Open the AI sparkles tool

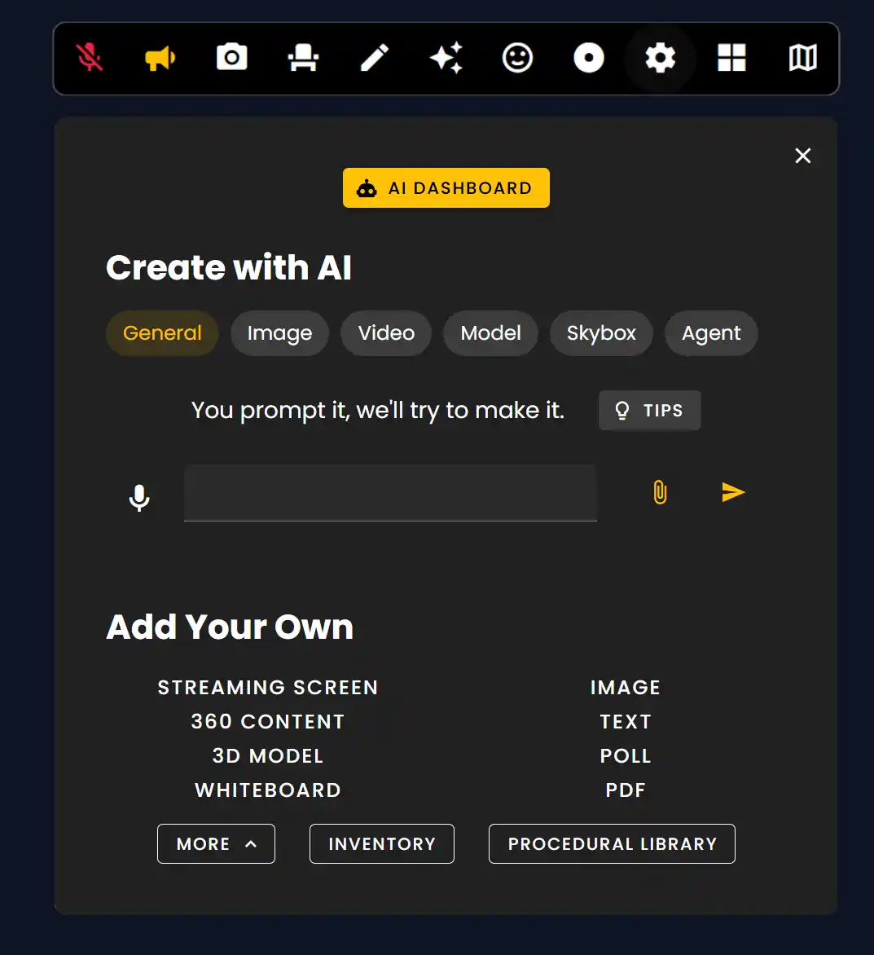pyautogui.click(x=446, y=58)
